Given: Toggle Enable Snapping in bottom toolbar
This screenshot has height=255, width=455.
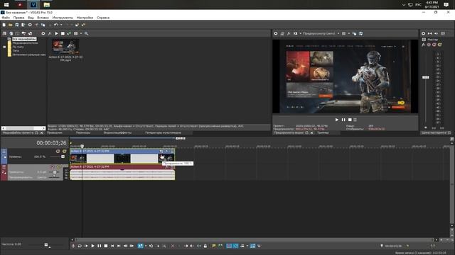Looking at the screenshot, I should pos(229,246).
